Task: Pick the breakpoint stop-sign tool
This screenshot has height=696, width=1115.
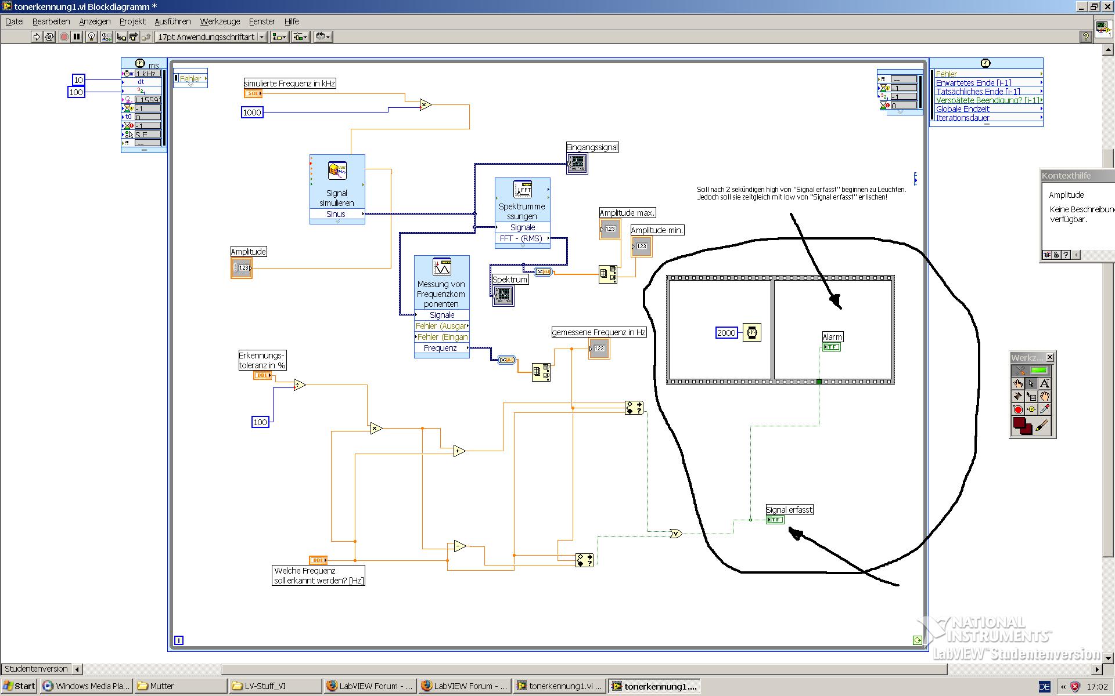Action: click(1018, 409)
